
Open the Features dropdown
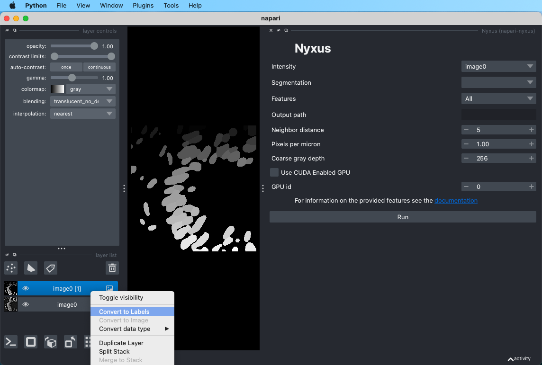(x=498, y=98)
